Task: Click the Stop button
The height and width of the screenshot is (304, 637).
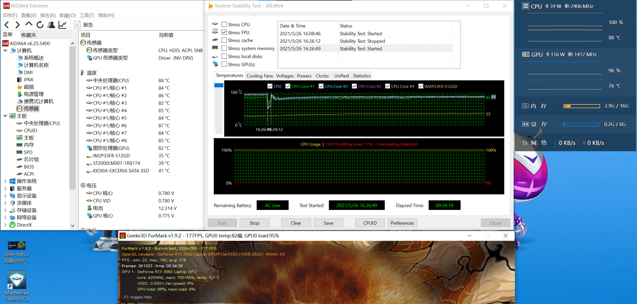Action: [254, 223]
